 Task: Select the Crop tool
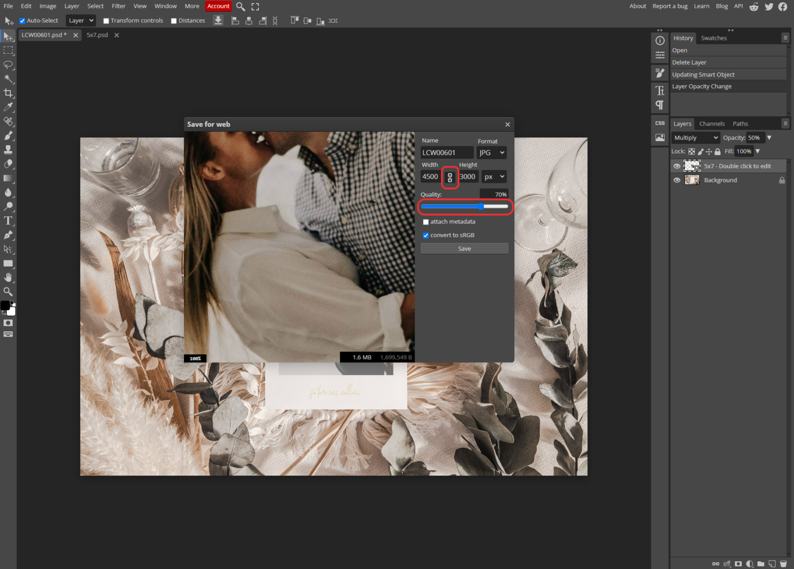coord(8,93)
